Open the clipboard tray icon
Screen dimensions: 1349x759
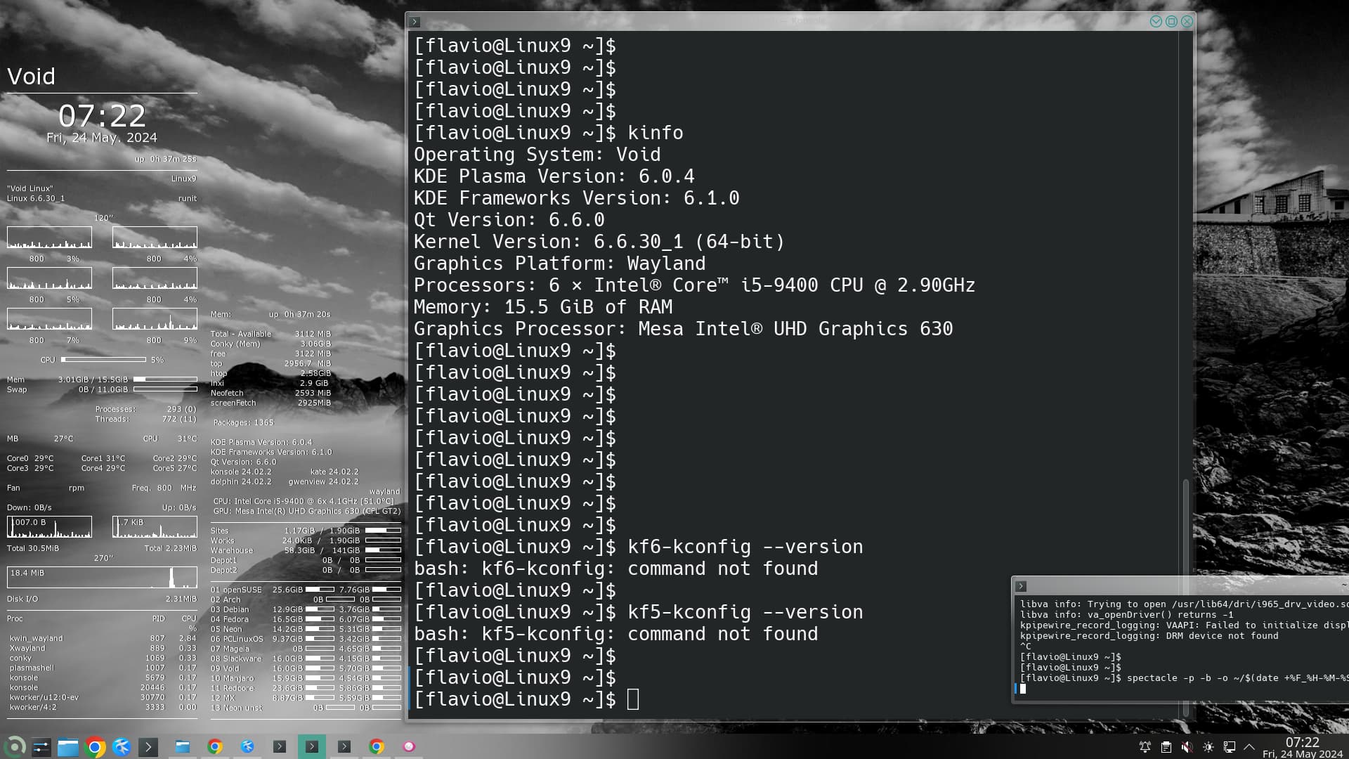[x=1166, y=747]
